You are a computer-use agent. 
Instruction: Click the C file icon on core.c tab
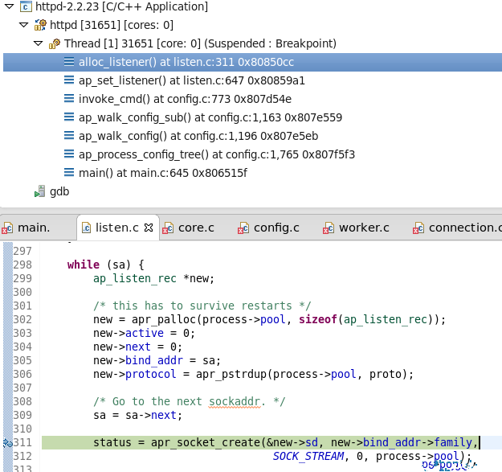click(168, 228)
